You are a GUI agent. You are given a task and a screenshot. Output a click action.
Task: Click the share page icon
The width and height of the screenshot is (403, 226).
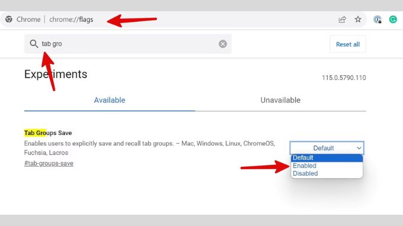pyautogui.click(x=342, y=20)
